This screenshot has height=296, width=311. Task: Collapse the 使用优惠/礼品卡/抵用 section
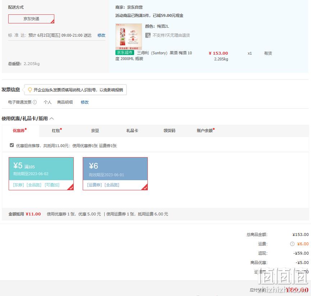(52, 119)
